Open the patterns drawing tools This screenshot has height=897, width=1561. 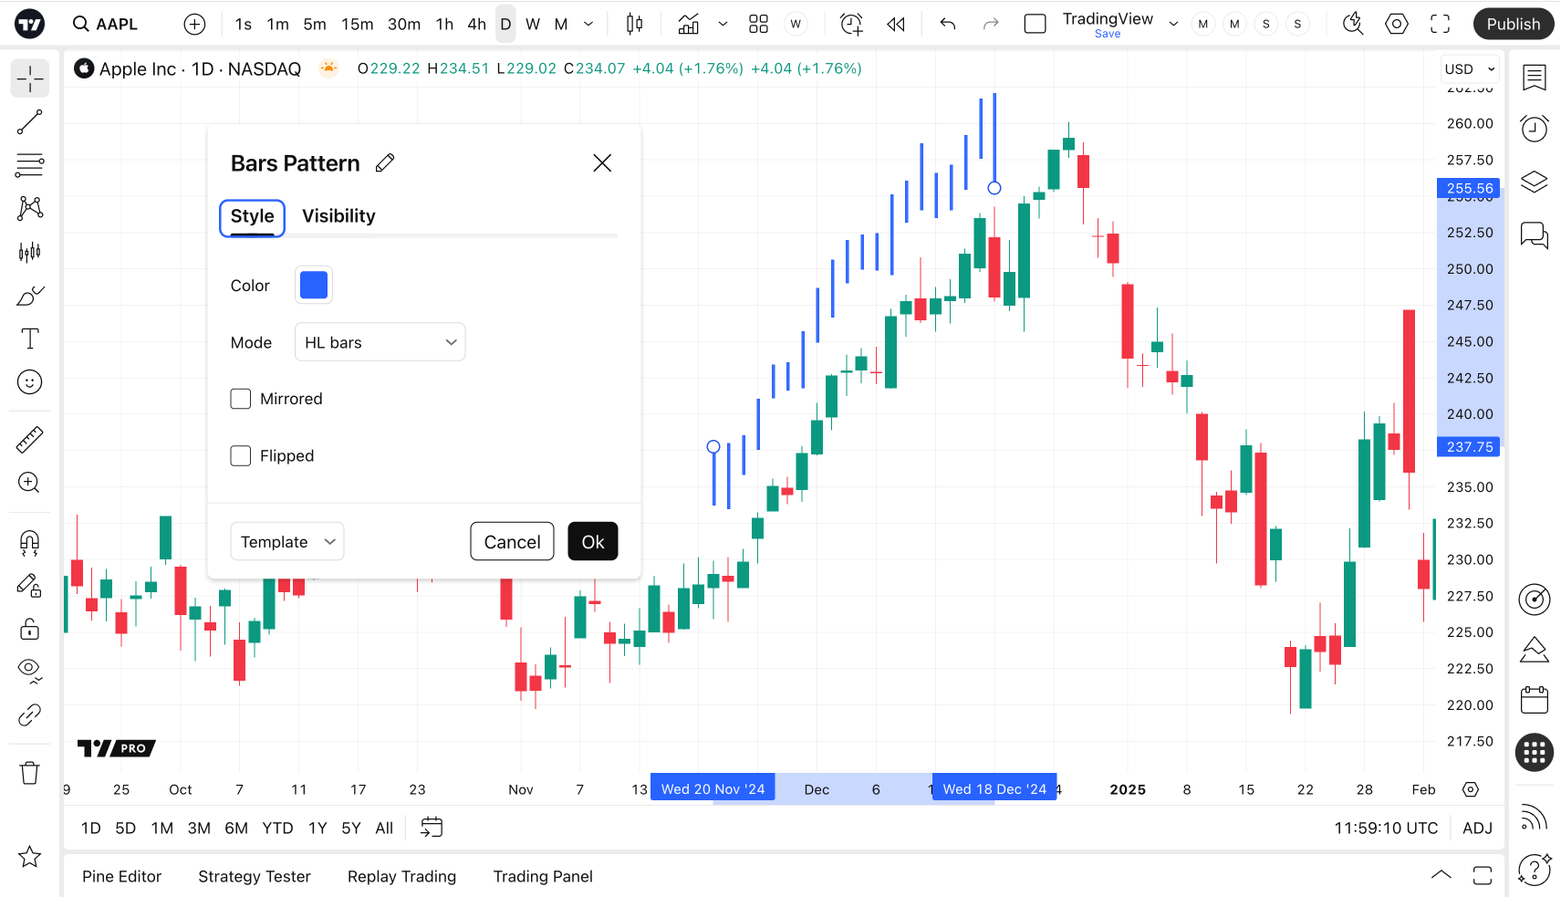tap(30, 208)
